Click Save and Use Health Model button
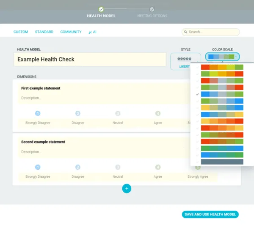Viewport: 254px width, 226px height. point(210,214)
